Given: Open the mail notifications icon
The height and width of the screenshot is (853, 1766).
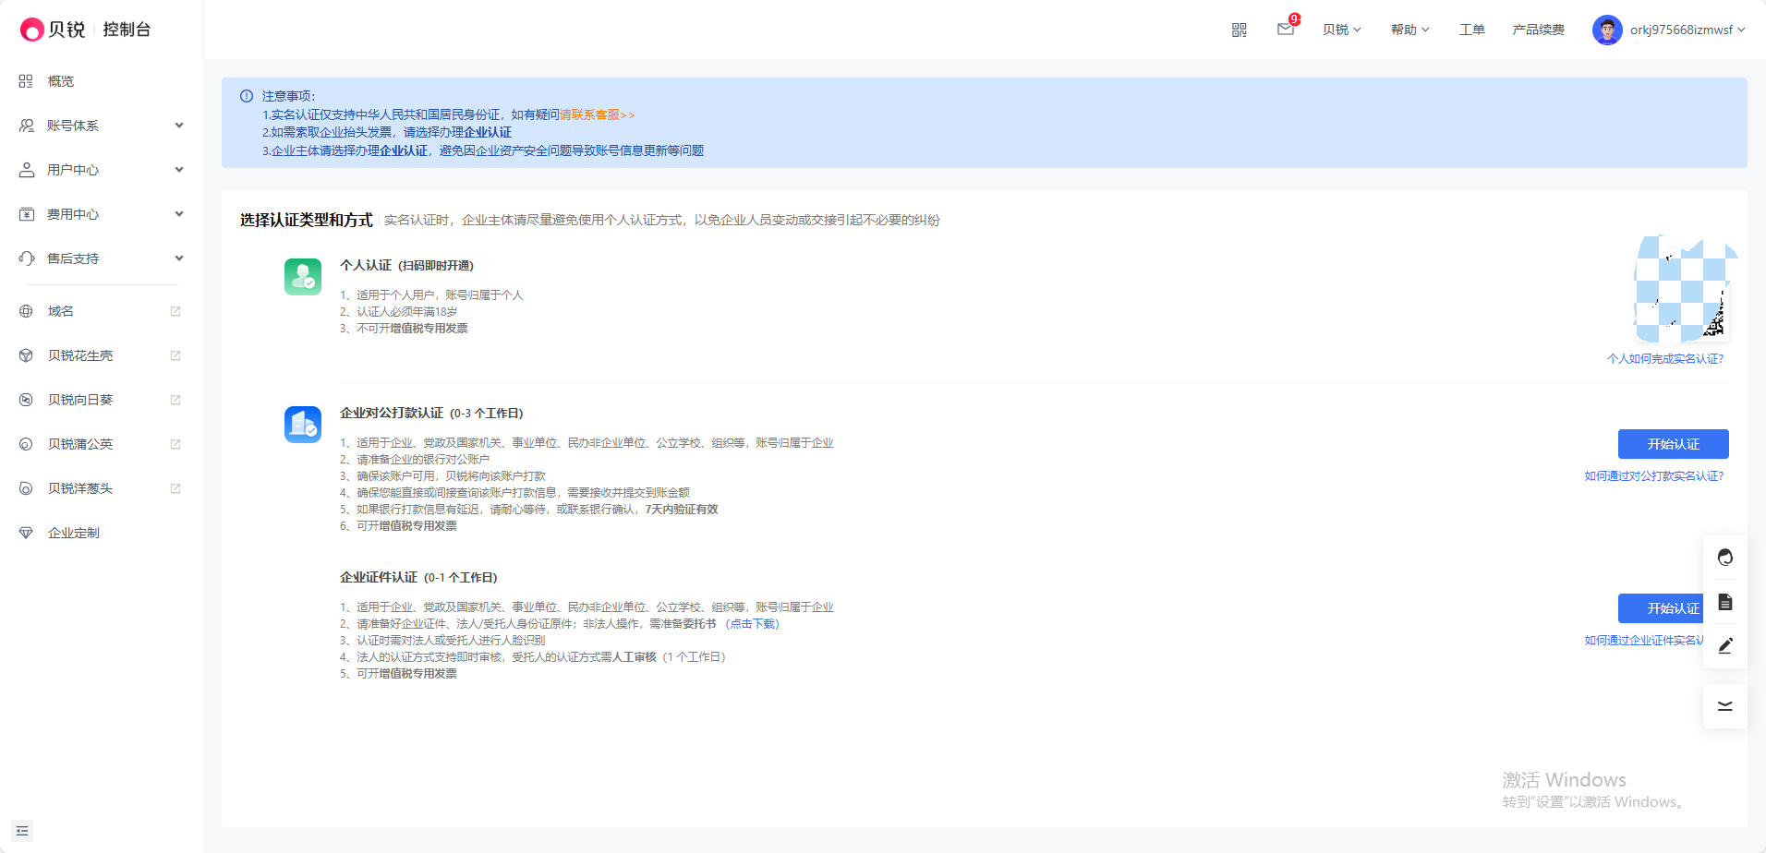Looking at the screenshot, I should tap(1286, 30).
